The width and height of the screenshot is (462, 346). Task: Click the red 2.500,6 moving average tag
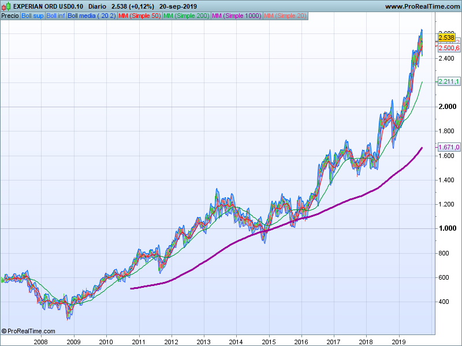449,48
